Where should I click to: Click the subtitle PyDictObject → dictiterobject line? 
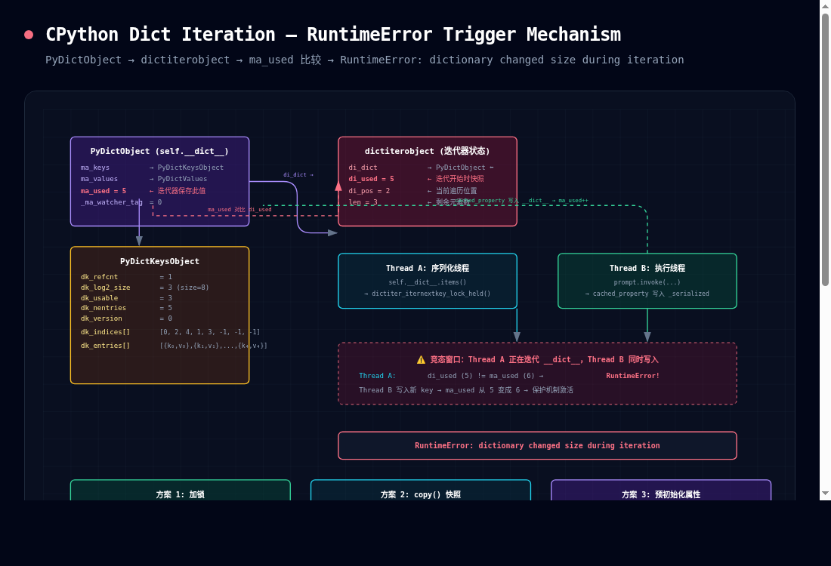point(365,60)
